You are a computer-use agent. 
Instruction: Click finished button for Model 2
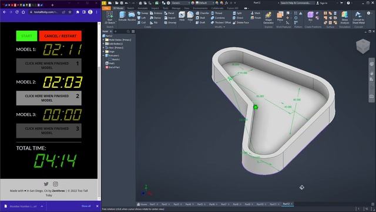coord(49,98)
